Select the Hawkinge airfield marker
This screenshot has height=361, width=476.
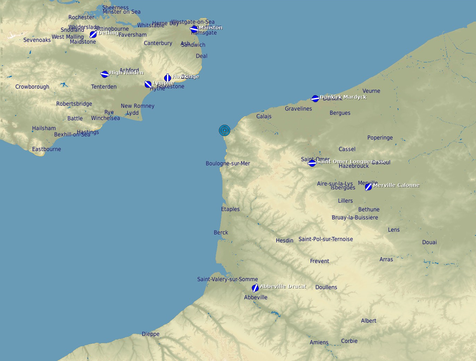coord(168,78)
